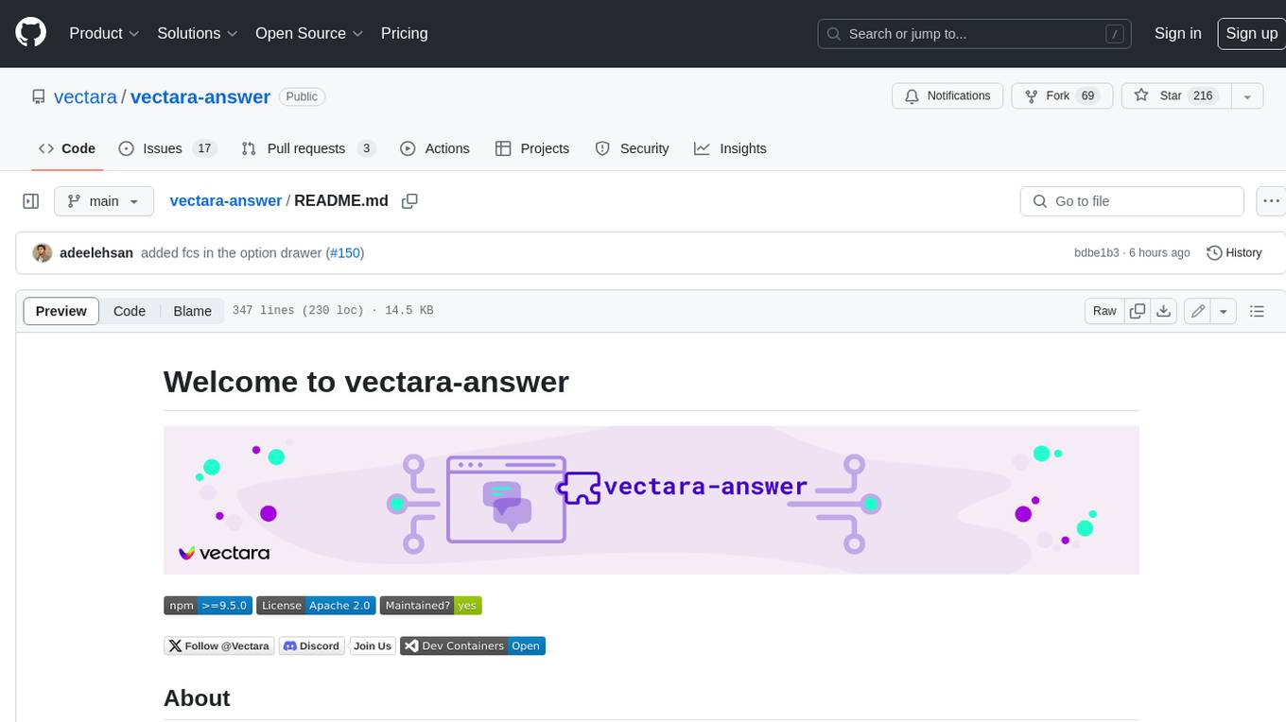Image resolution: width=1286 pixels, height=722 pixels.
Task: Click the License Apache 2.0 badge
Action: [316, 606]
